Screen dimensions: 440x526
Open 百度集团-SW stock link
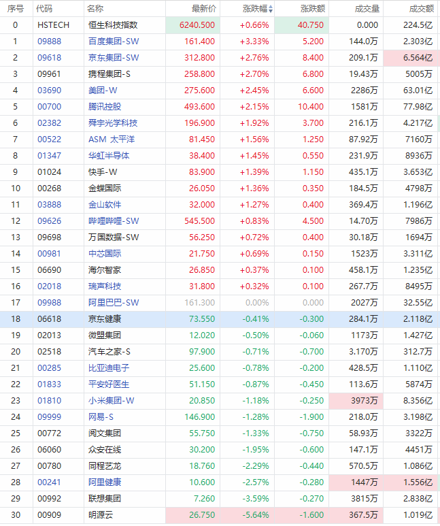click(114, 42)
